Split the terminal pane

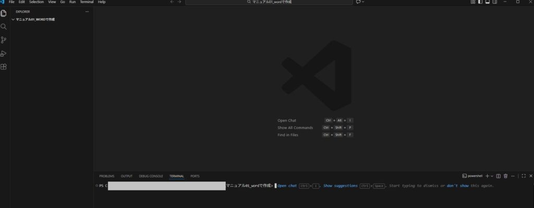[498, 176]
